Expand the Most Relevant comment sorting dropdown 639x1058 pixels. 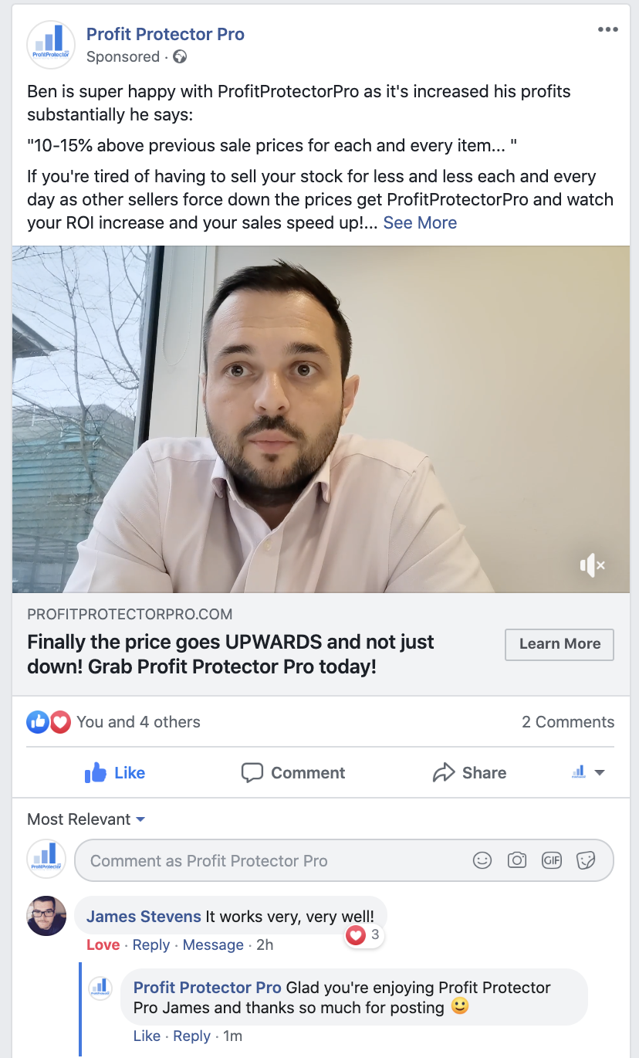[x=86, y=819]
